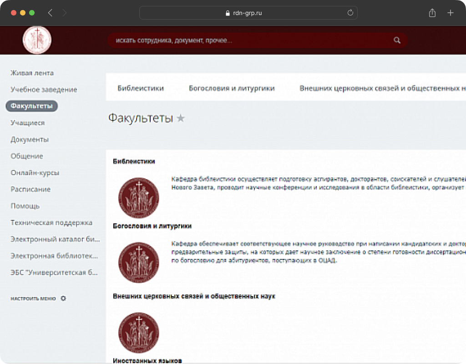
Task: Click the Библеистики faculty emblem
Action: coord(138,197)
